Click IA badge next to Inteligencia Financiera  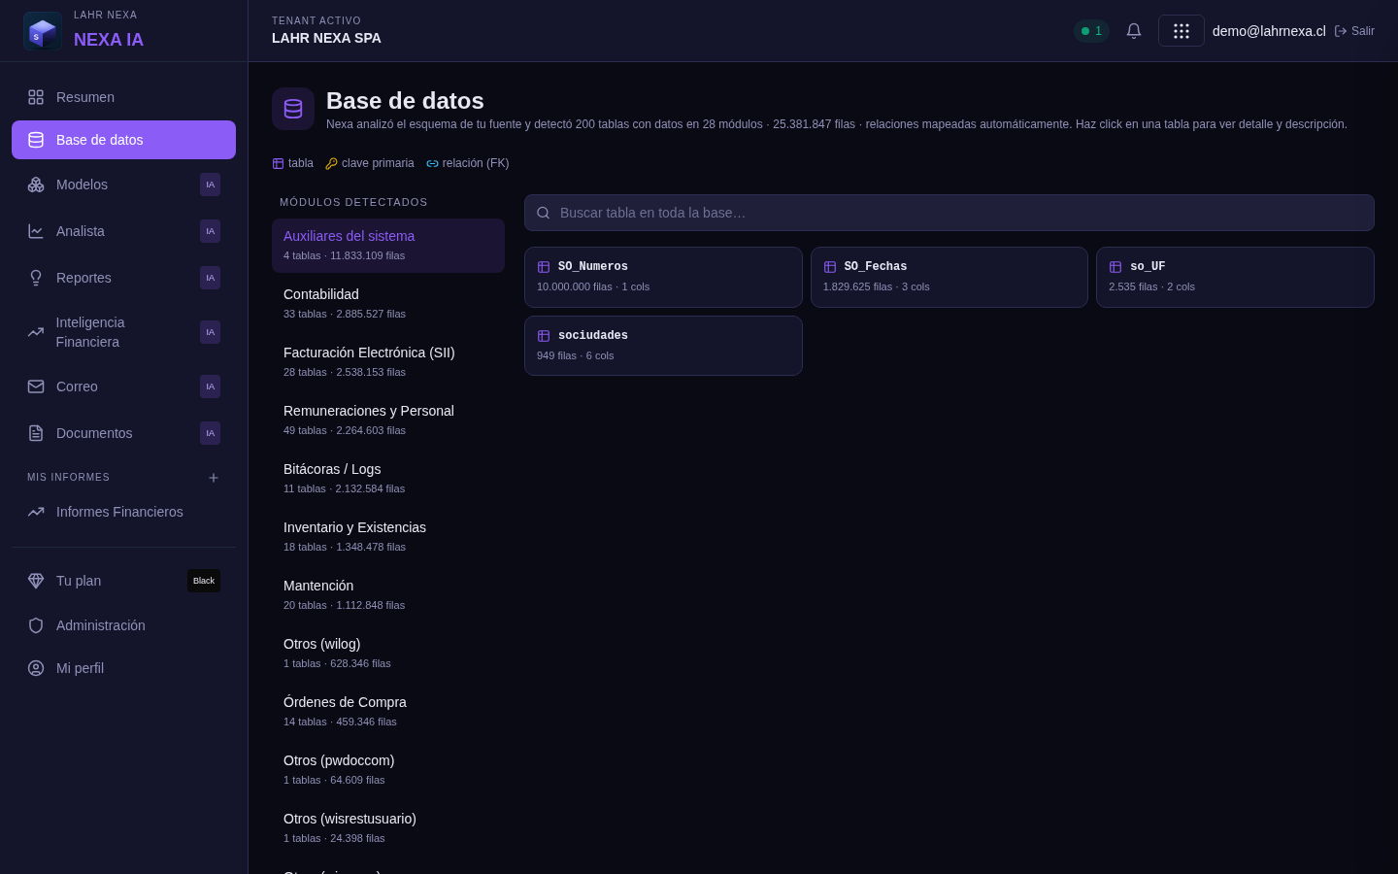[210, 332]
